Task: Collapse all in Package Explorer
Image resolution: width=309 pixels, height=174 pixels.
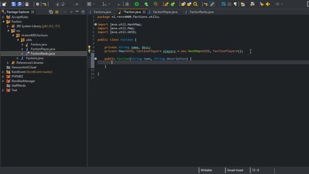Action: click(x=51, y=12)
